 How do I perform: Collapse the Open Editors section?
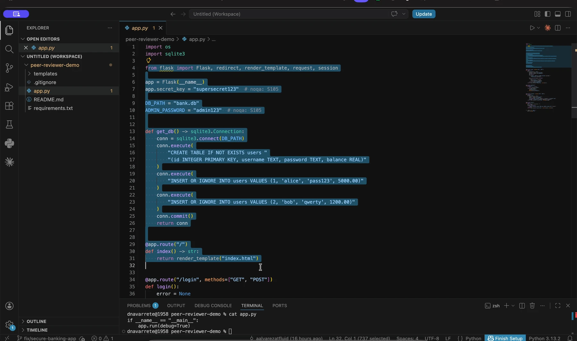pos(23,39)
